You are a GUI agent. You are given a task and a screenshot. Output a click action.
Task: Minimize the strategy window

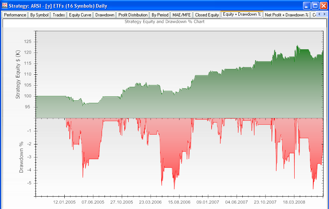(307, 5)
